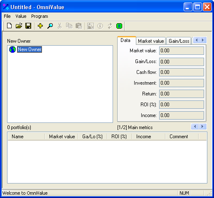This screenshot has width=214, height=198.
Task: Click the Cash flow value field
Action: pos(182,72)
